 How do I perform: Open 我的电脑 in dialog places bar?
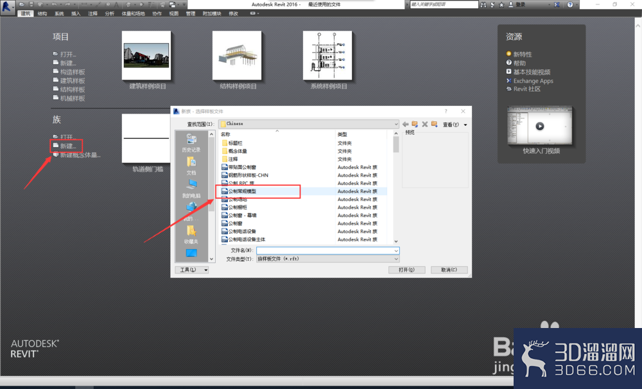(x=191, y=189)
